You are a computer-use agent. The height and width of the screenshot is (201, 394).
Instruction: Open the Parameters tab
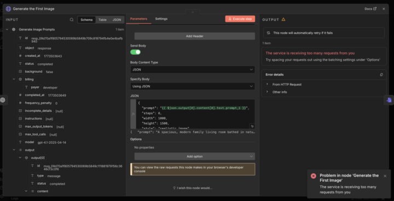click(x=138, y=19)
